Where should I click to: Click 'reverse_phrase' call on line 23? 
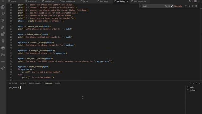[34, 26]
